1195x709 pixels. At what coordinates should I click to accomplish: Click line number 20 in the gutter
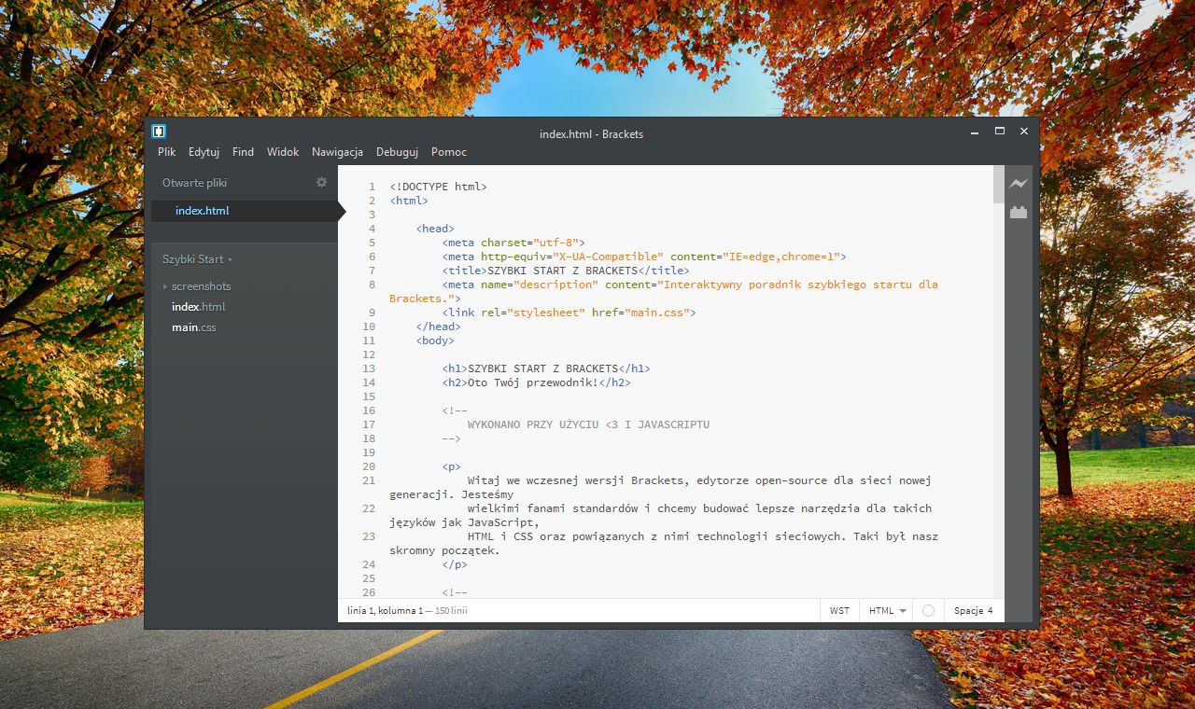(x=369, y=466)
